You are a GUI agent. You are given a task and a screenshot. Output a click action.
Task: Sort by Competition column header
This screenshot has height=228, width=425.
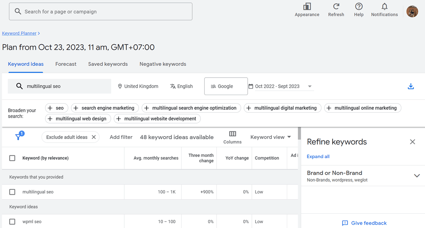(267, 158)
